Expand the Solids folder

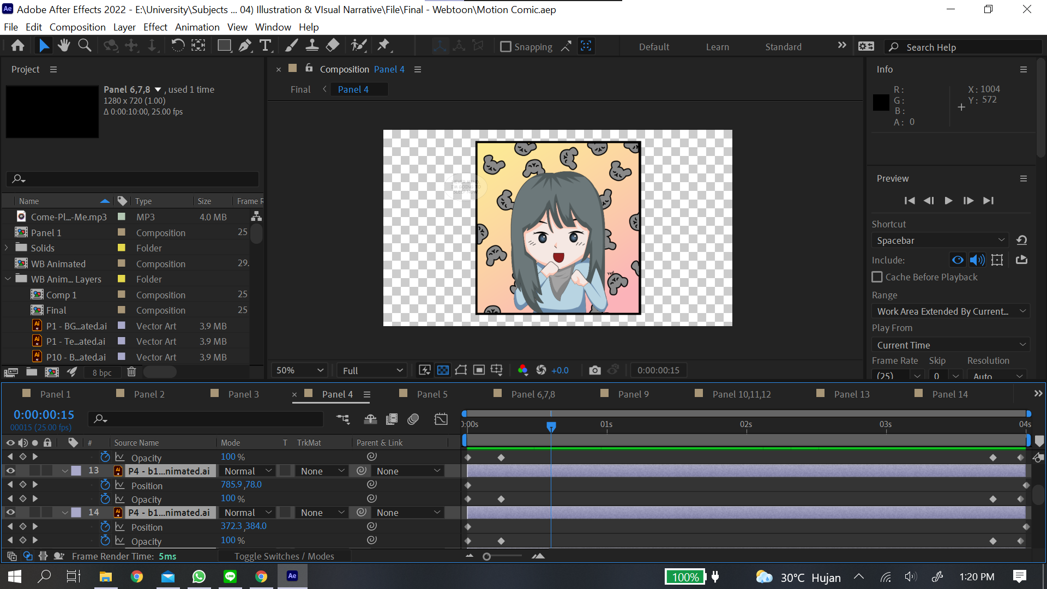click(7, 248)
